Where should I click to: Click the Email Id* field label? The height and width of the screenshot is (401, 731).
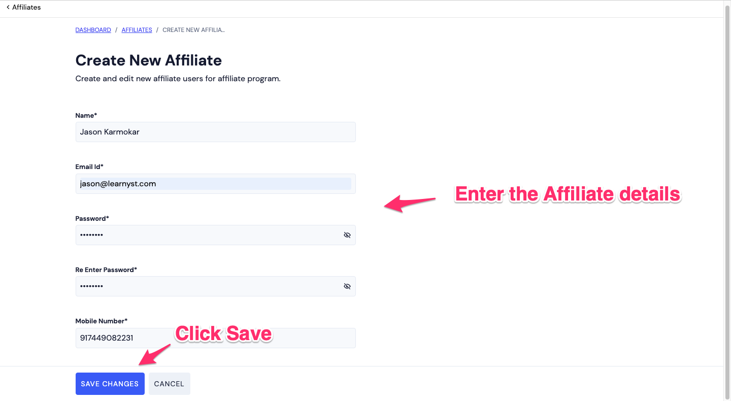[x=89, y=167]
